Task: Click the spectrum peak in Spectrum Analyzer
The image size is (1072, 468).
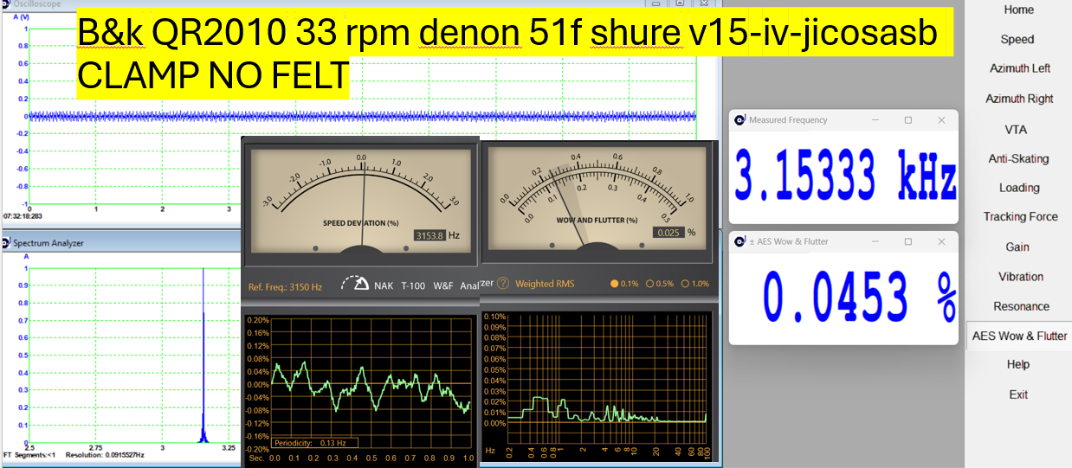Action: [x=203, y=355]
